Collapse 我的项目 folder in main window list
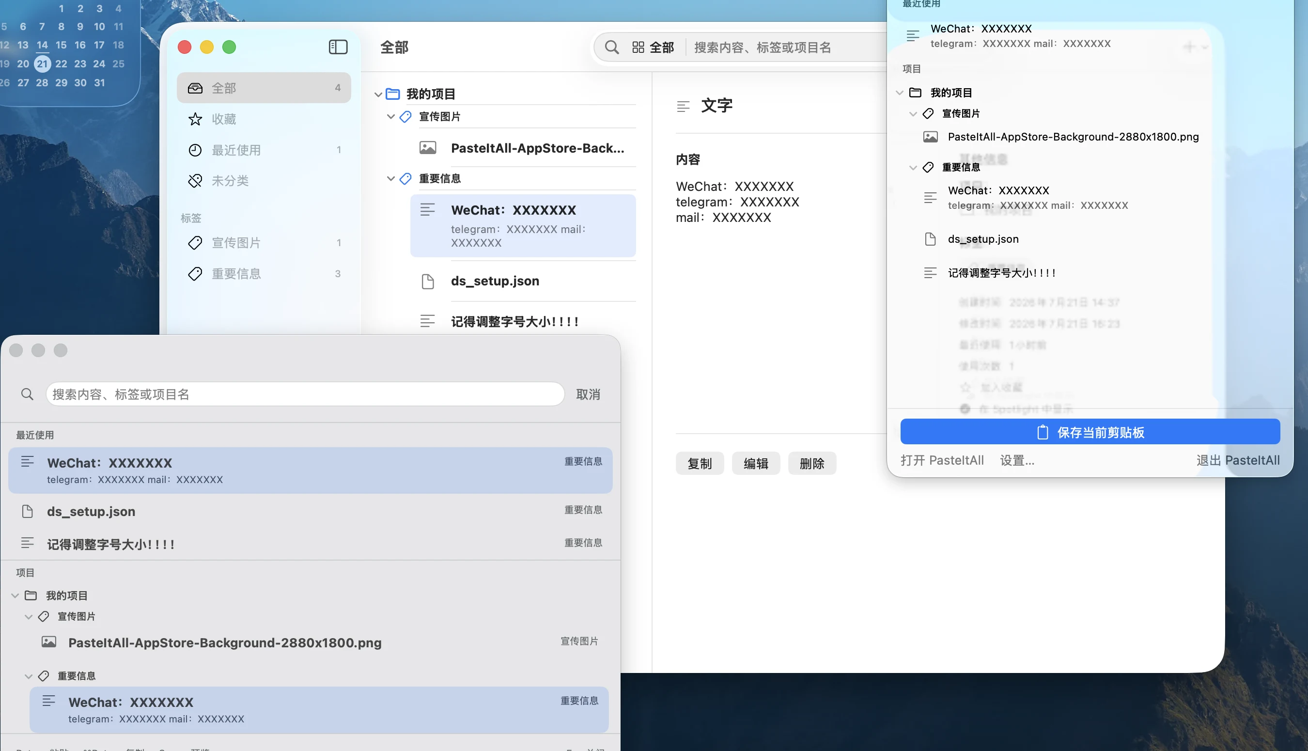Image resolution: width=1308 pixels, height=751 pixels. [378, 94]
